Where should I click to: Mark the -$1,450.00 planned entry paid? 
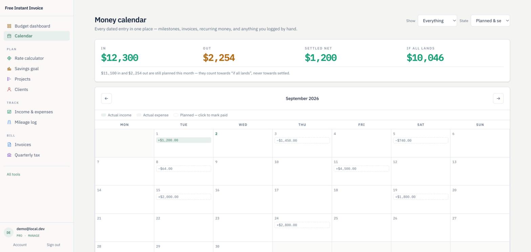pos(302,141)
